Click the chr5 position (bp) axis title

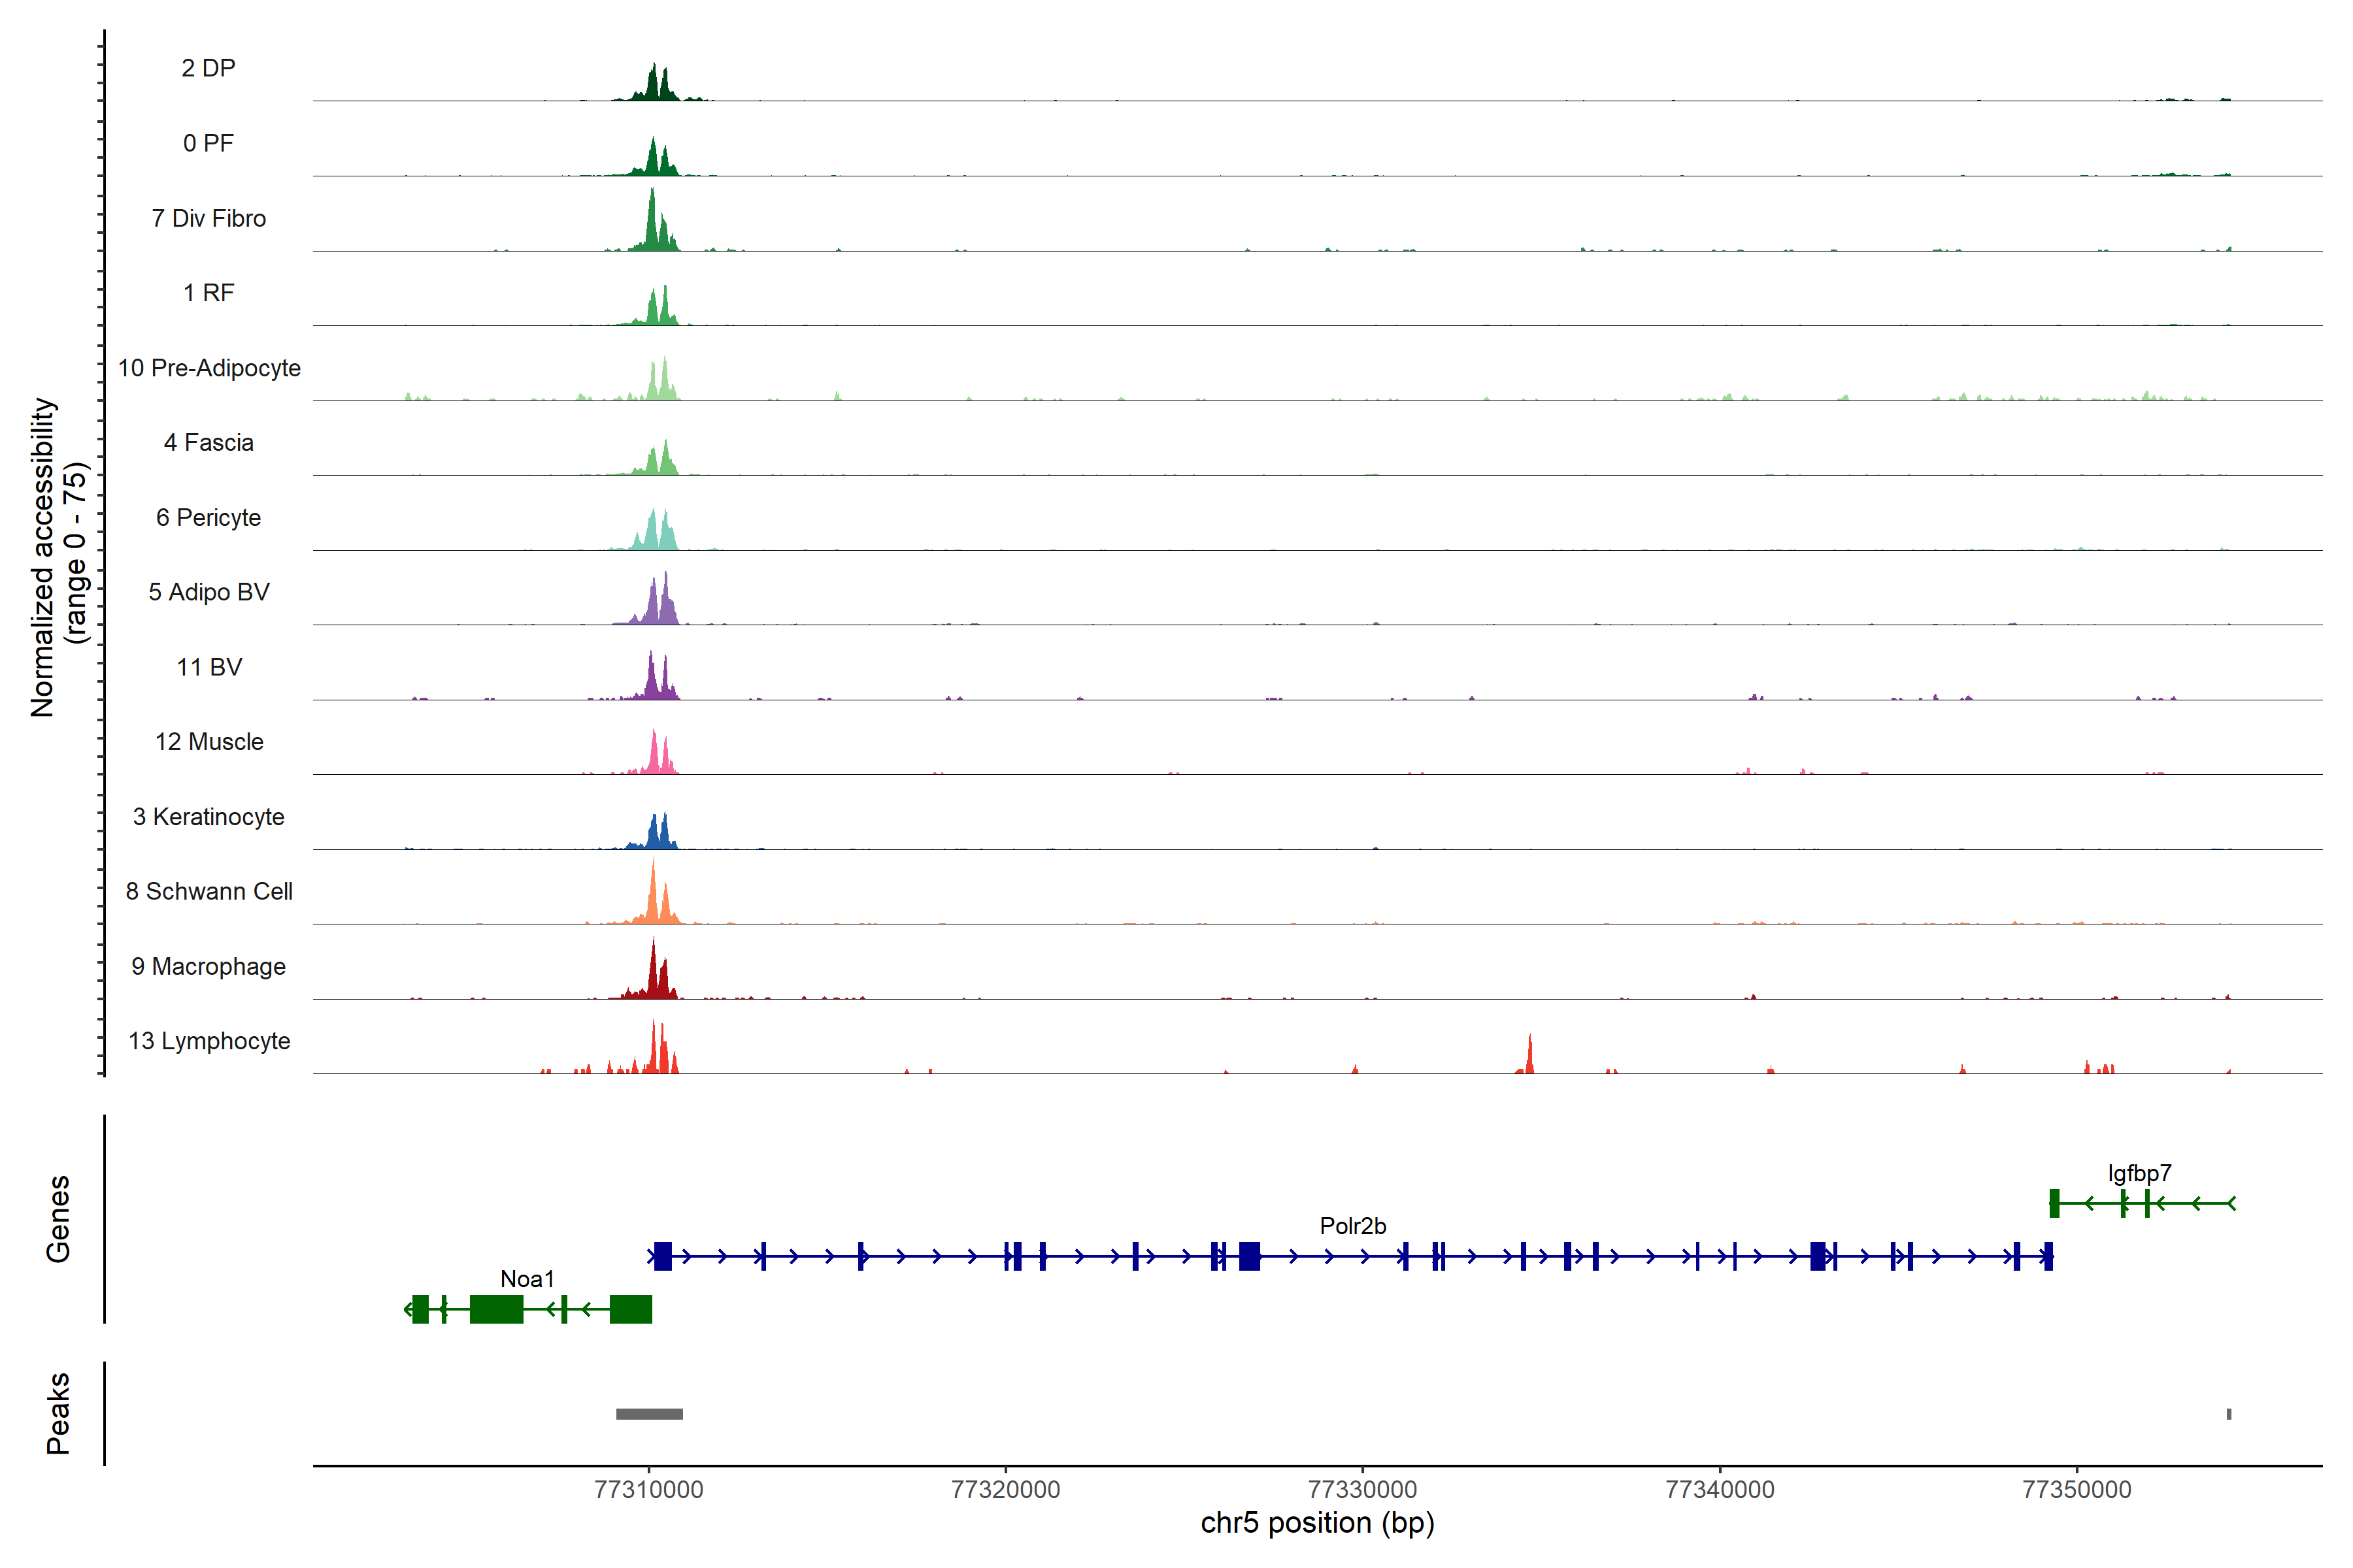[1316, 1523]
